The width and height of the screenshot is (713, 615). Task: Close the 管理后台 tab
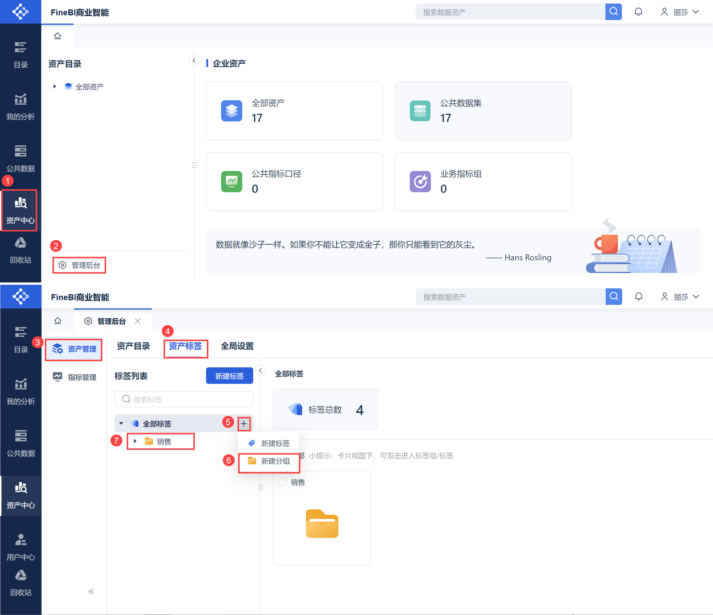pyautogui.click(x=138, y=321)
